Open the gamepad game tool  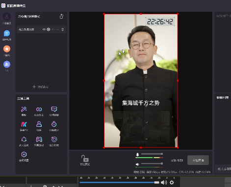39,140
